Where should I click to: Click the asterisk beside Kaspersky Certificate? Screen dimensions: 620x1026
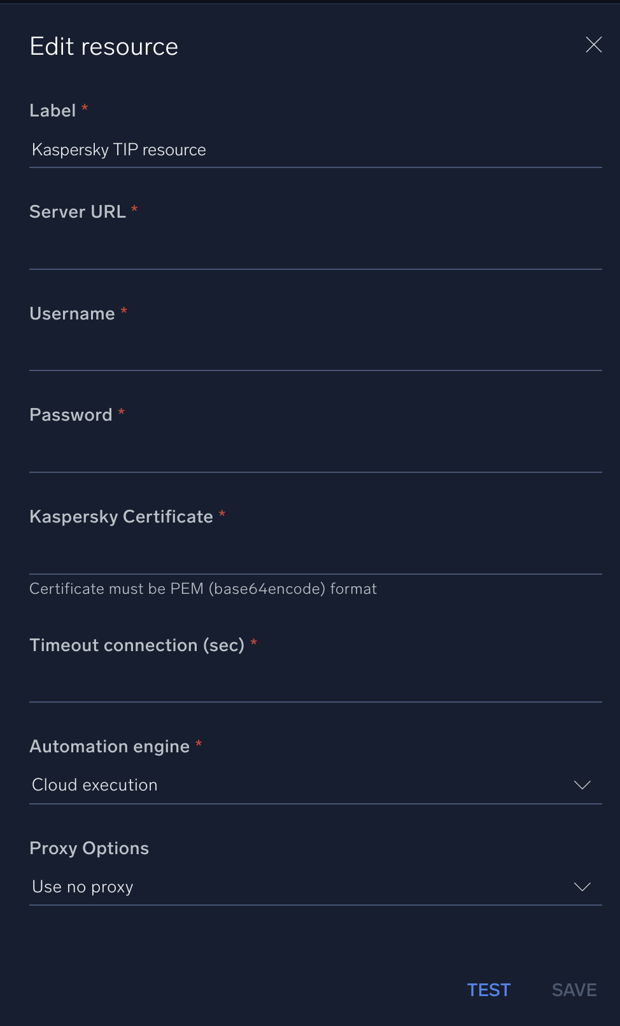click(x=222, y=514)
